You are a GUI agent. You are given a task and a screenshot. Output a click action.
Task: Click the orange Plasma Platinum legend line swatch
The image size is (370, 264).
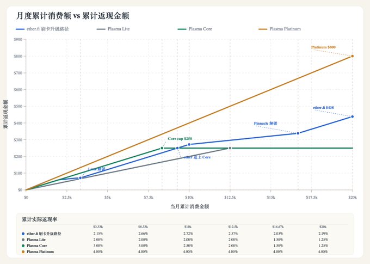263,29
